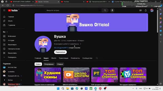Viewport: 163px width, 91px height.
Task: Open the Сообщество channel tab
Action: pos(87,58)
